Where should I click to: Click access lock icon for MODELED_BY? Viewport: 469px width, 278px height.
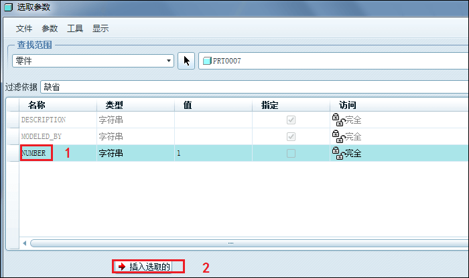click(338, 136)
